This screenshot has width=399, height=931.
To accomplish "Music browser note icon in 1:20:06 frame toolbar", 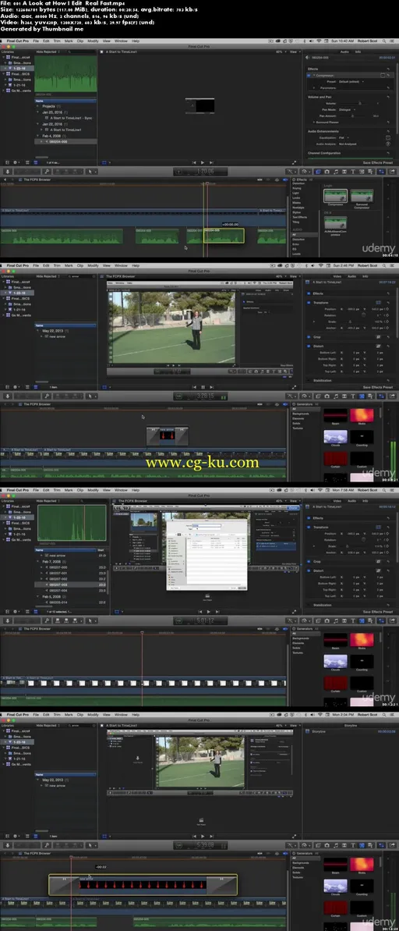I will point(336,172).
